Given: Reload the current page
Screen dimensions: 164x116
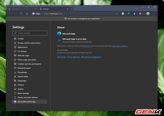Looking at the screenshot, I should (x=21, y=14).
